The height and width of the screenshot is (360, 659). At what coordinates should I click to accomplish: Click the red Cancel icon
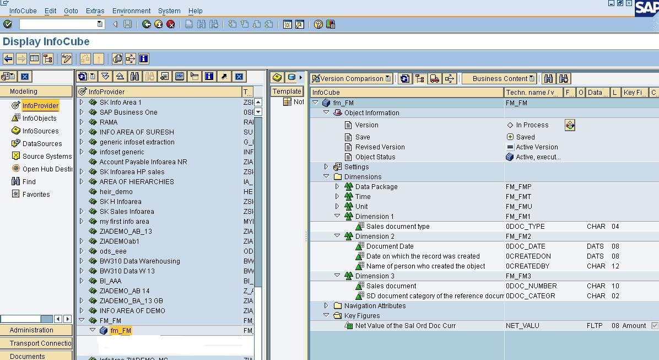pos(171,24)
